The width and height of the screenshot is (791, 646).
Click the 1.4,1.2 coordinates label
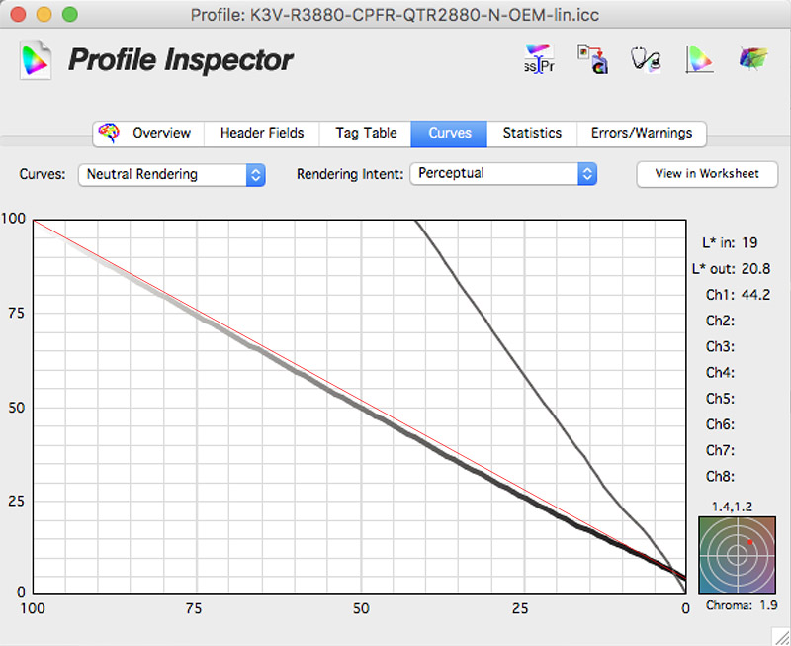[x=732, y=507]
